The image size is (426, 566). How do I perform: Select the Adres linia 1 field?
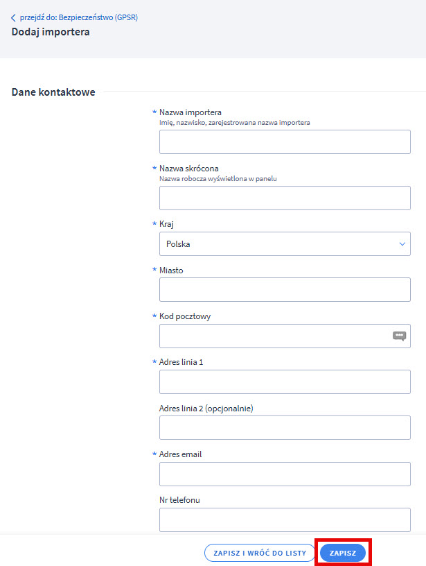285,382
